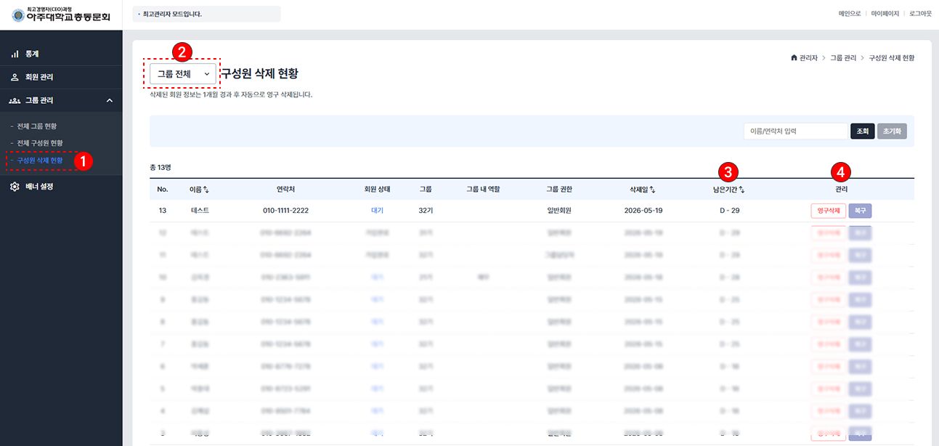Click the 메인으로 link at top right
Image resolution: width=939 pixels, height=446 pixels.
click(849, 14)
